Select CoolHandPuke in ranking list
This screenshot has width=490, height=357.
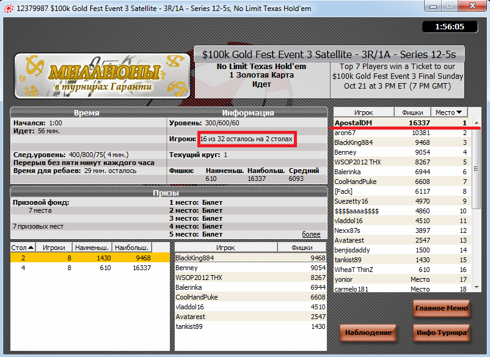pos(402,182)
